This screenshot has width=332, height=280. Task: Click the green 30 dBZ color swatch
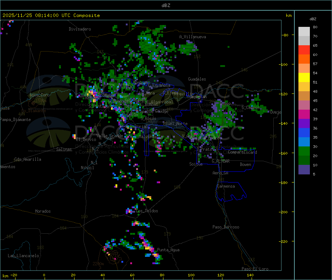pyautogui.click(x=304, y=151)
